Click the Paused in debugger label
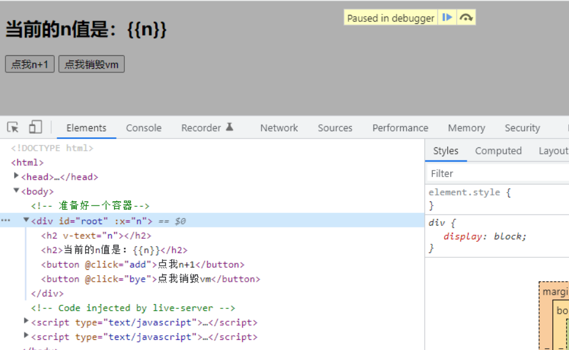 click(x=391, y=18)
